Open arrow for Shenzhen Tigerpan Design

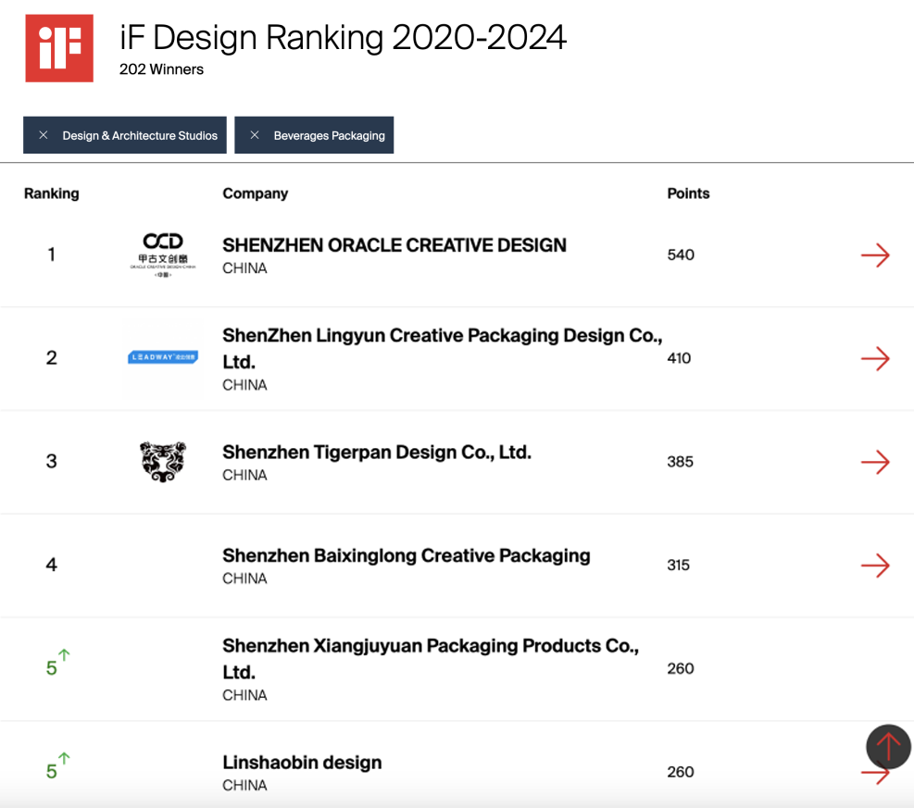(875, 462)
